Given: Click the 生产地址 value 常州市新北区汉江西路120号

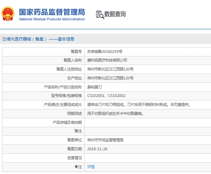Looking at the screenshot, I should click(110, 78).
